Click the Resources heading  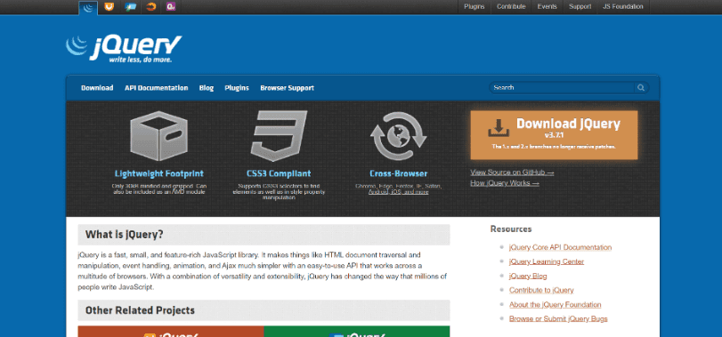click(x=511, y=229)
